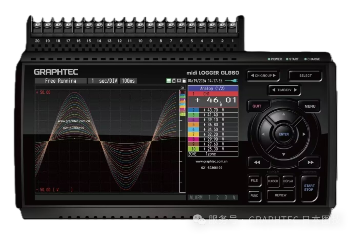Click the + 25.30 V value
This screenshot has width=352, height=234.
point(213,149)
